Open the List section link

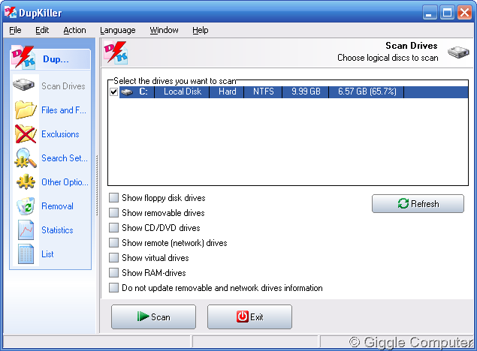tap(47, 253)
